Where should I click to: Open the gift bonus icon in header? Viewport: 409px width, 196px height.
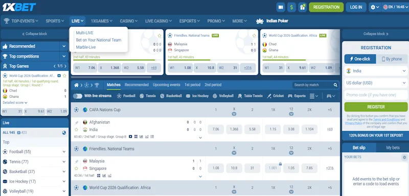point(302,7)
